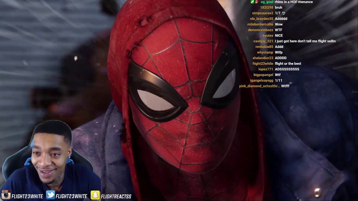Open chat user nle_brayden35
358x201 pixels.
coord(262,19)
